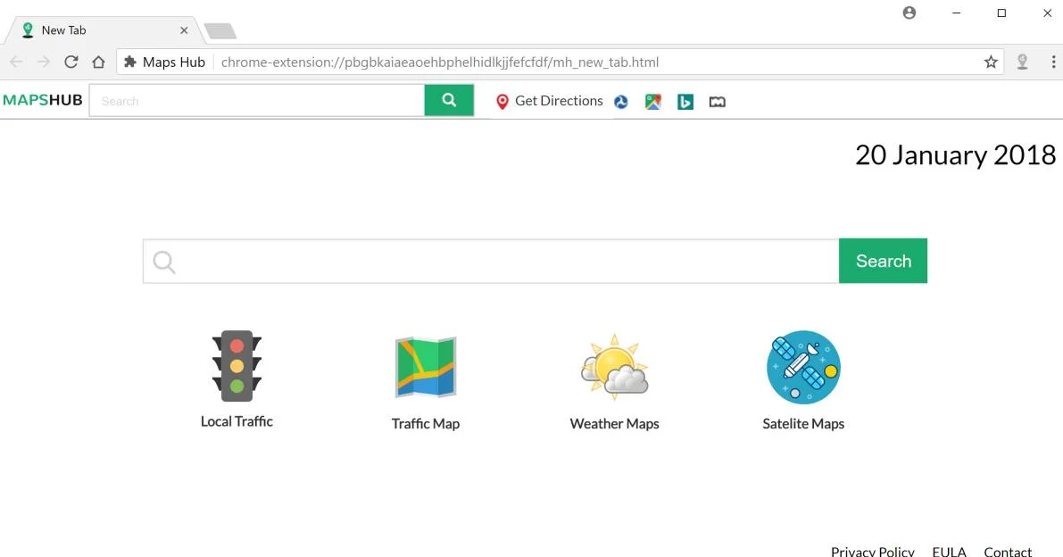Reload the page
The image size is (1063, 557).
pyautogui.click(x=71, y=62)
